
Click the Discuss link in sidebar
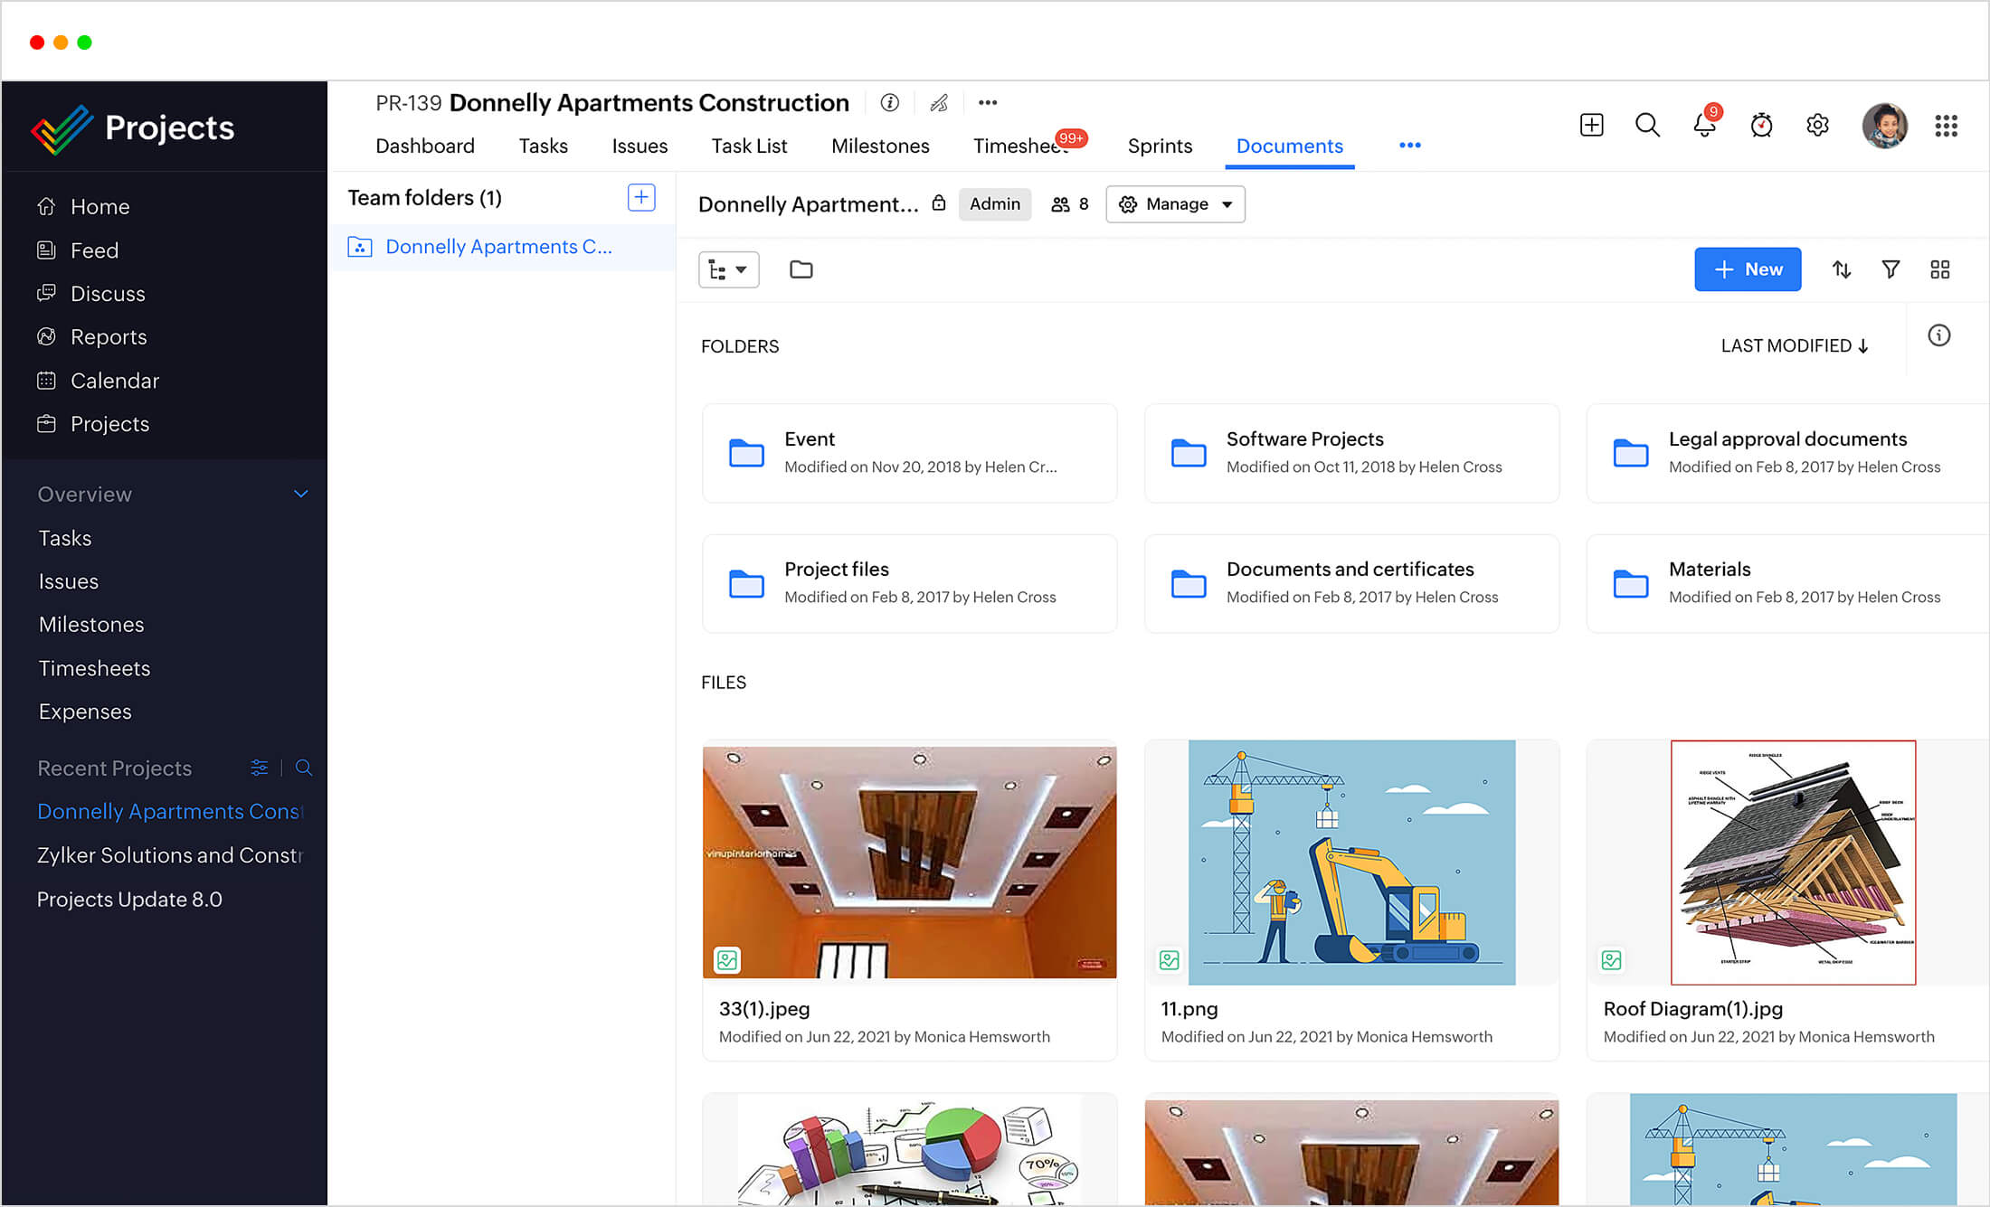[x=108, y=294]
